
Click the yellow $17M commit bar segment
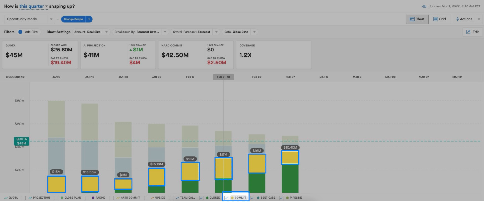pyautogui.click(x=223, y=169)
